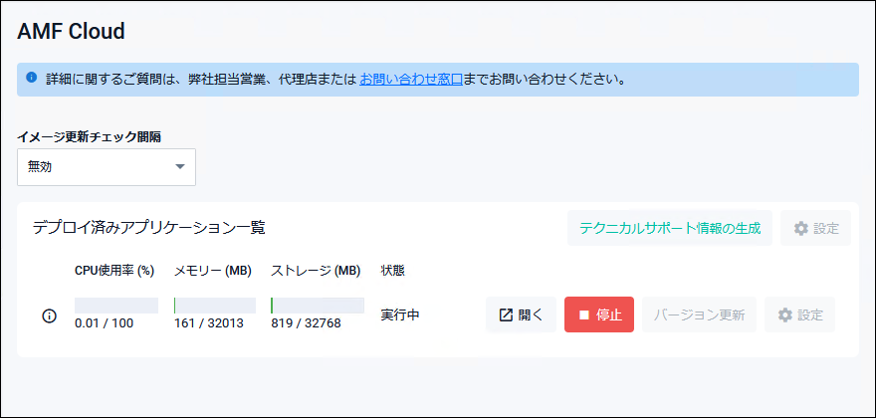Click the 状態 column header

click(393, 271)
